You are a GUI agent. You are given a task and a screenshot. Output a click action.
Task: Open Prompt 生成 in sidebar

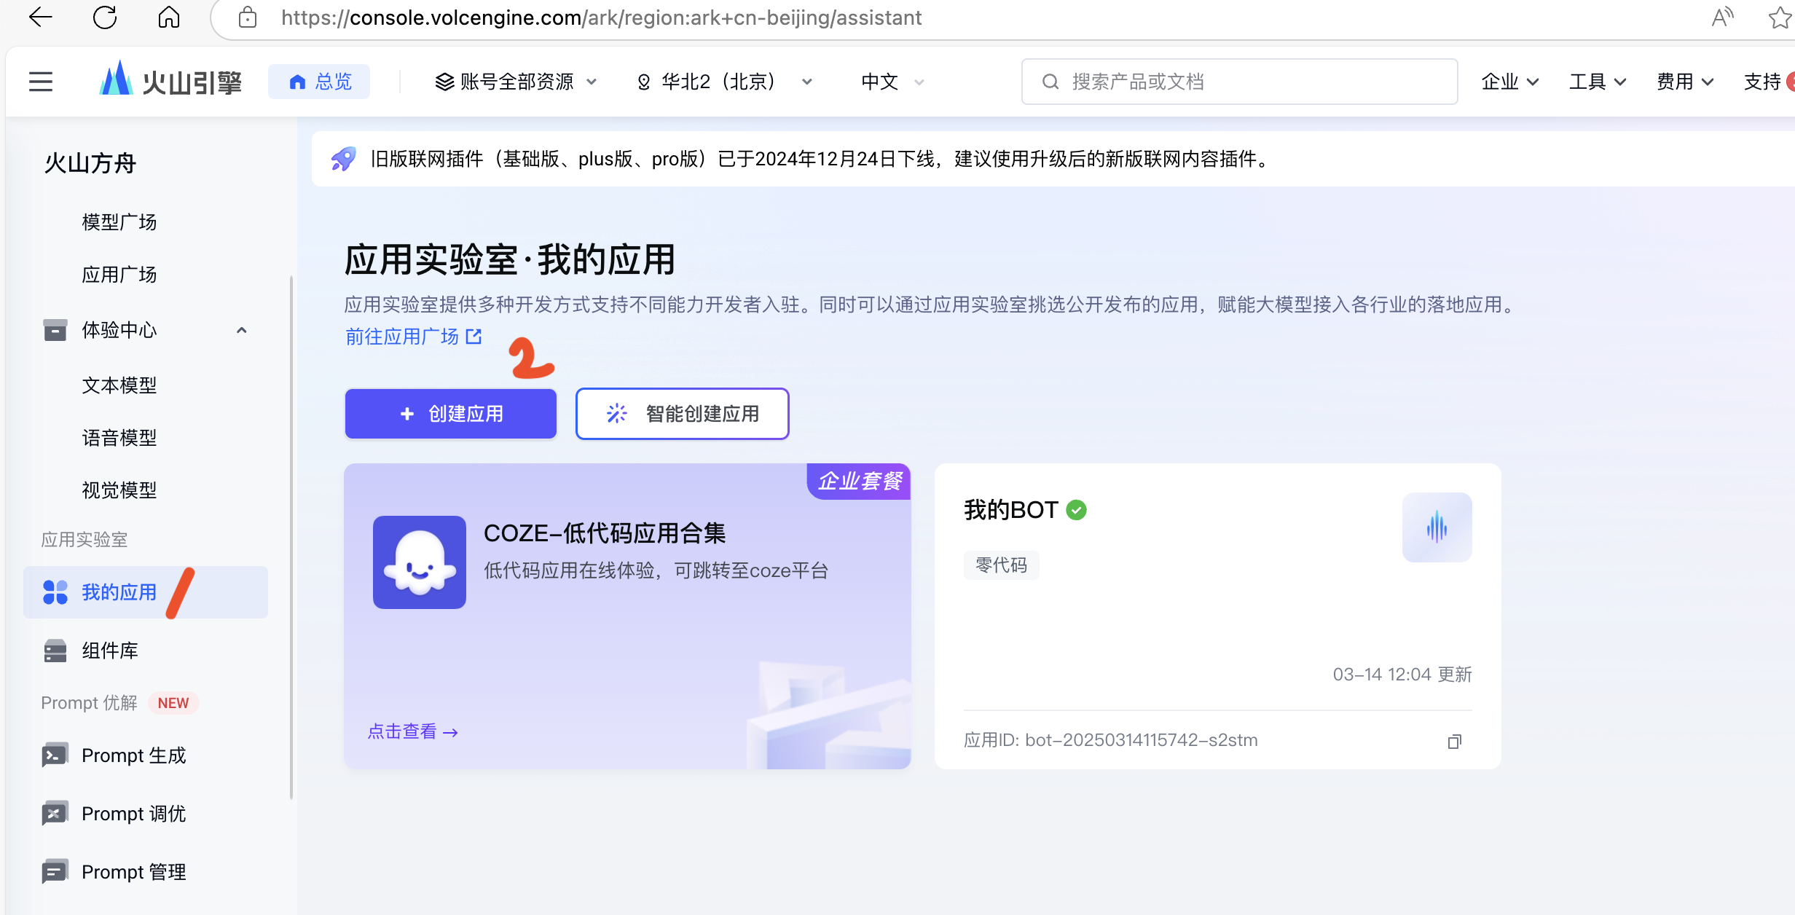tap(133, 755)
